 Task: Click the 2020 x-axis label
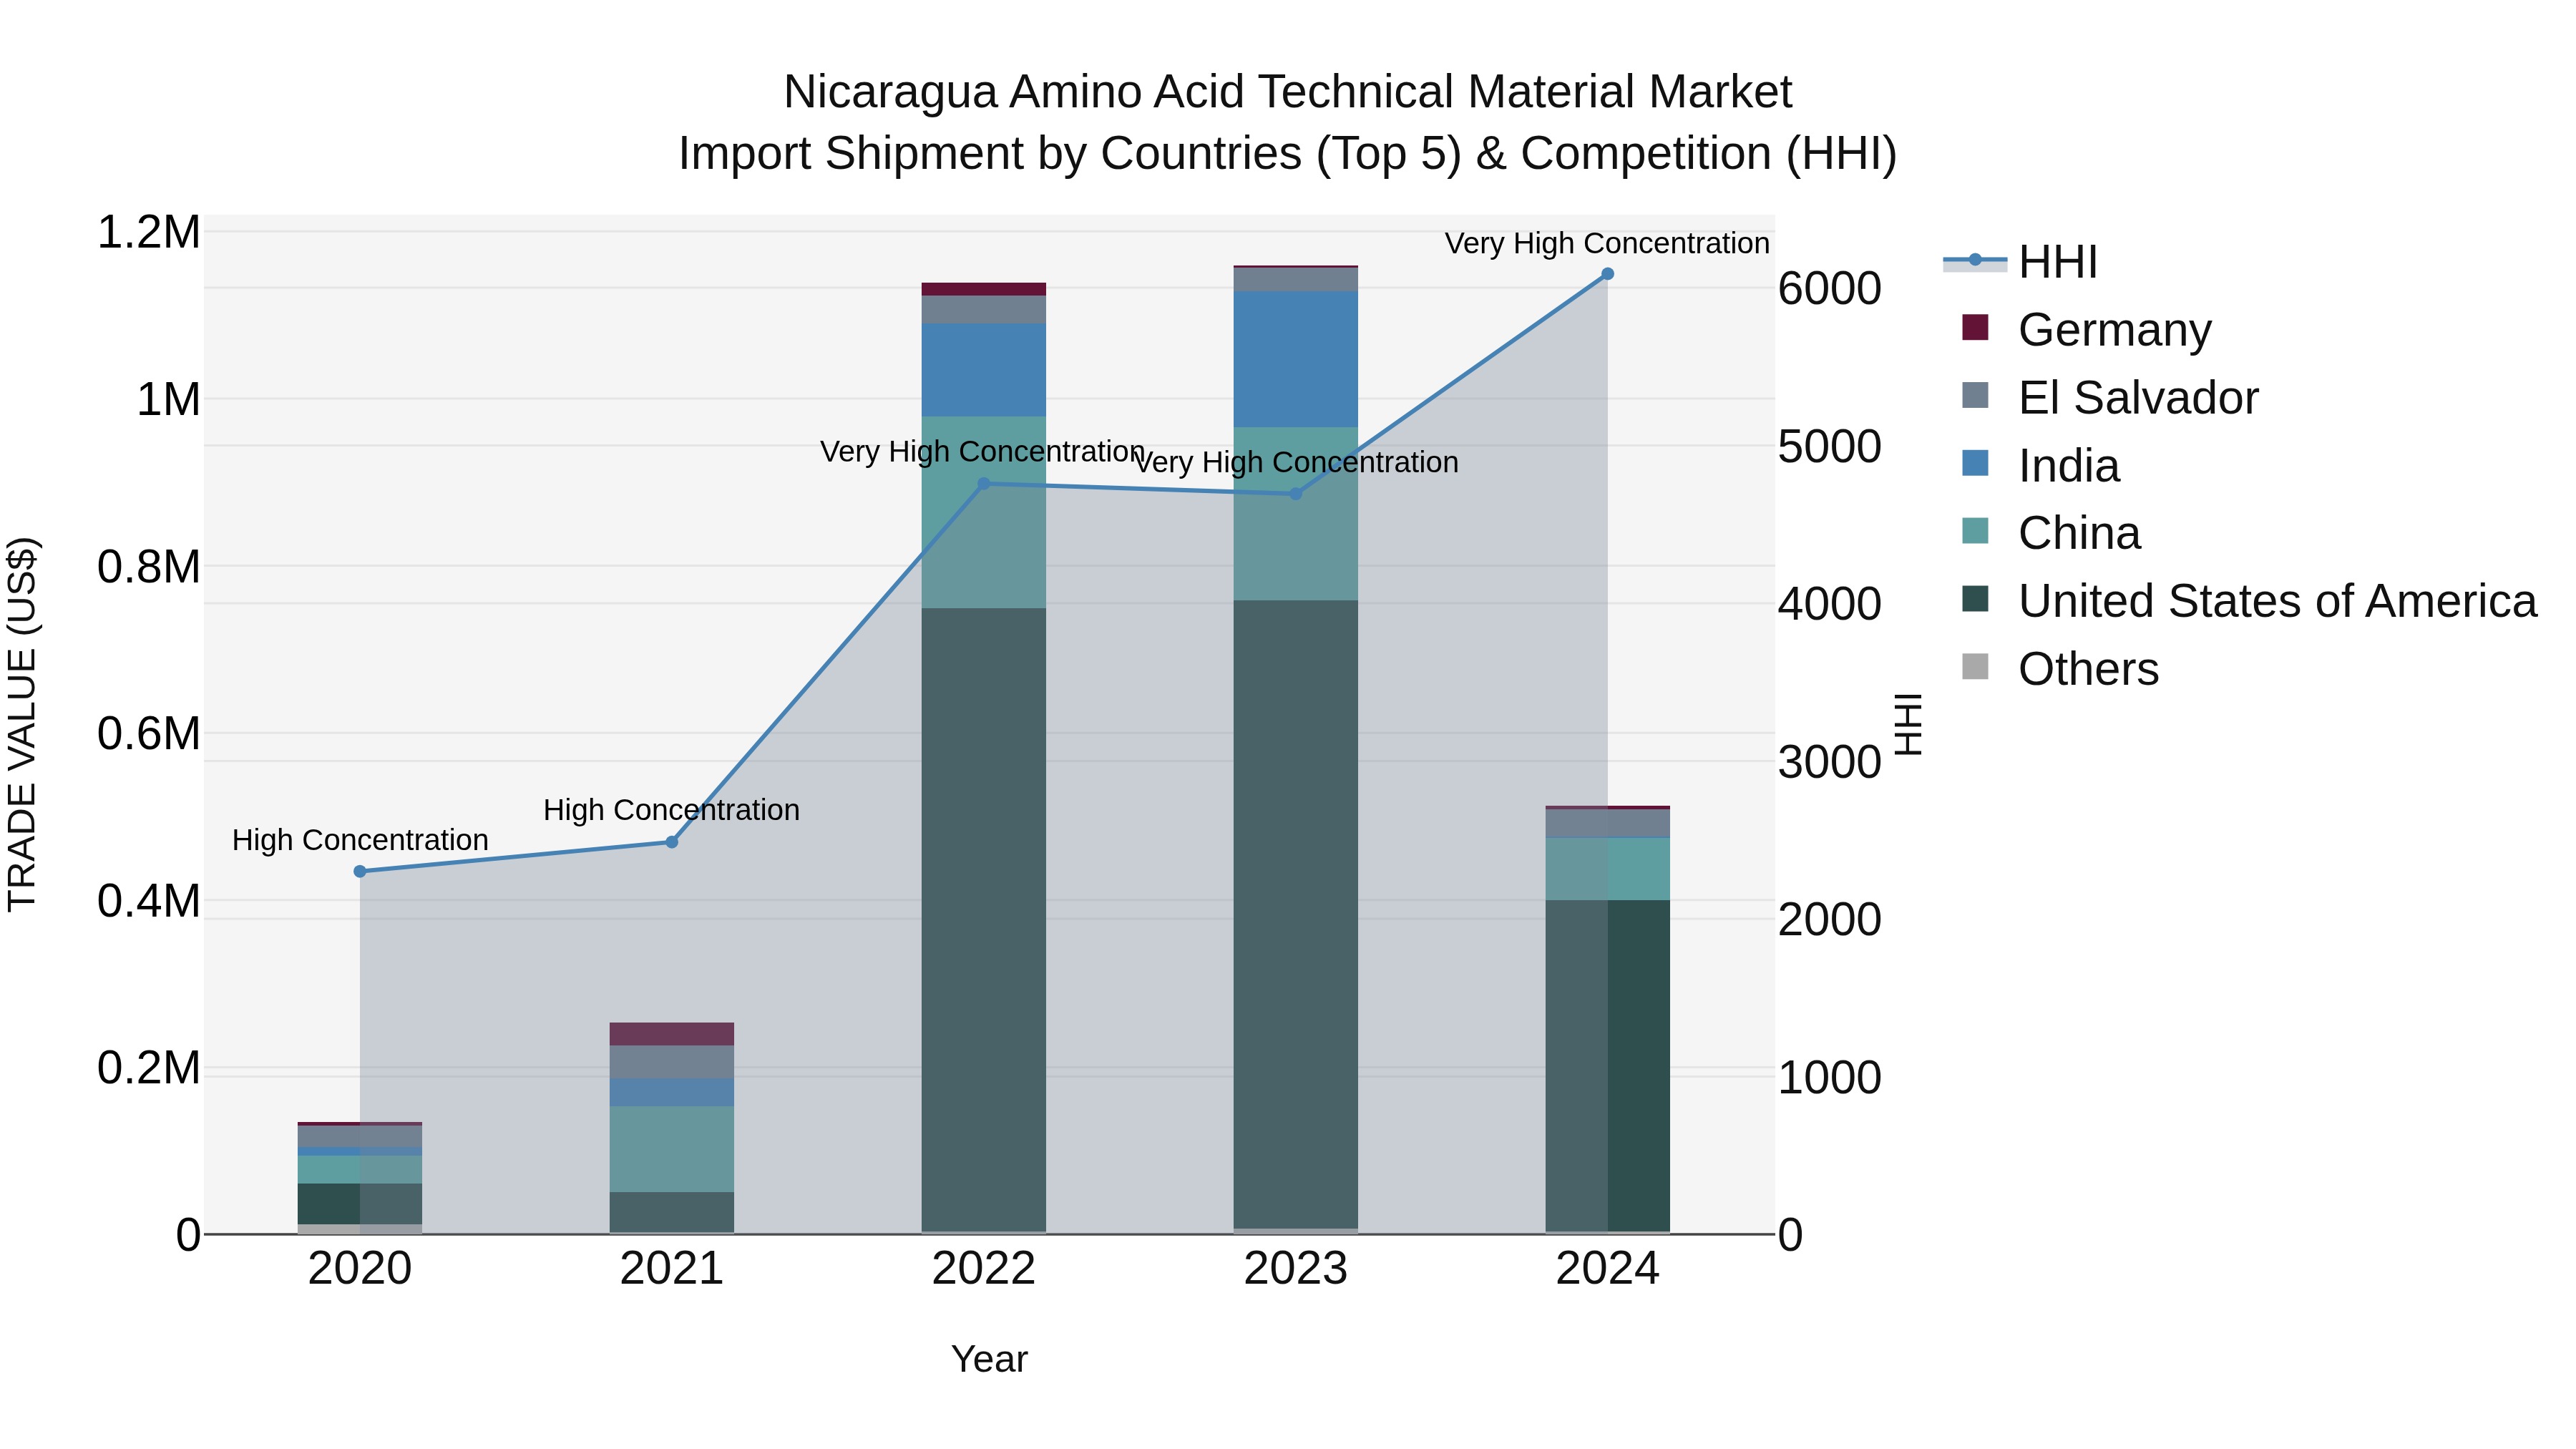pos(360,1269)
